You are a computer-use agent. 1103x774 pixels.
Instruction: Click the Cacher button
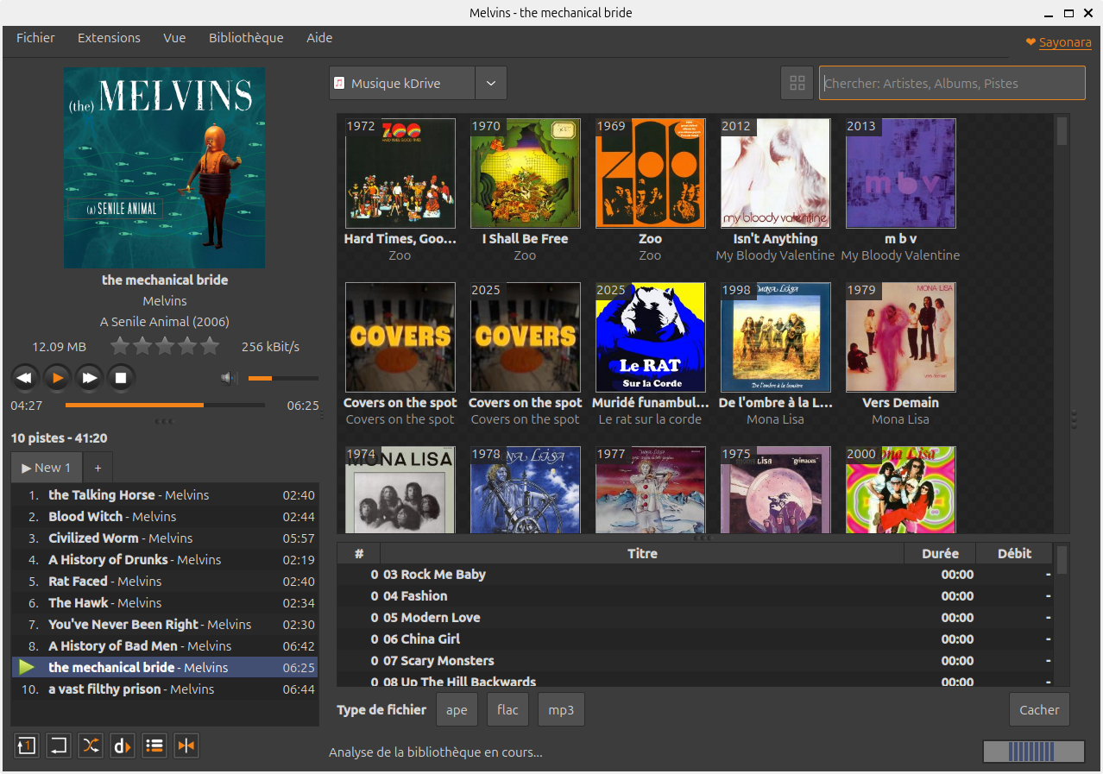1038,710
